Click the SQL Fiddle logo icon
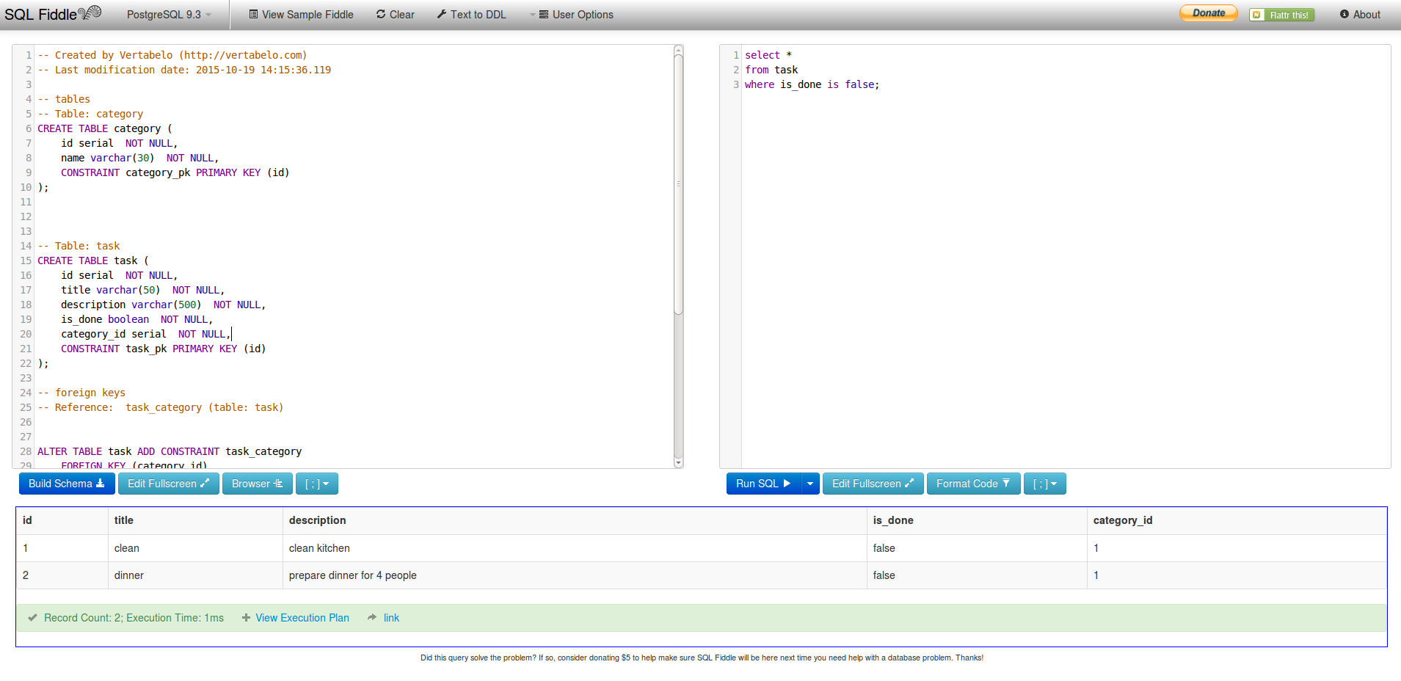Image resolution: width=1401 pixels, height=681 pixels. point(90,13)
